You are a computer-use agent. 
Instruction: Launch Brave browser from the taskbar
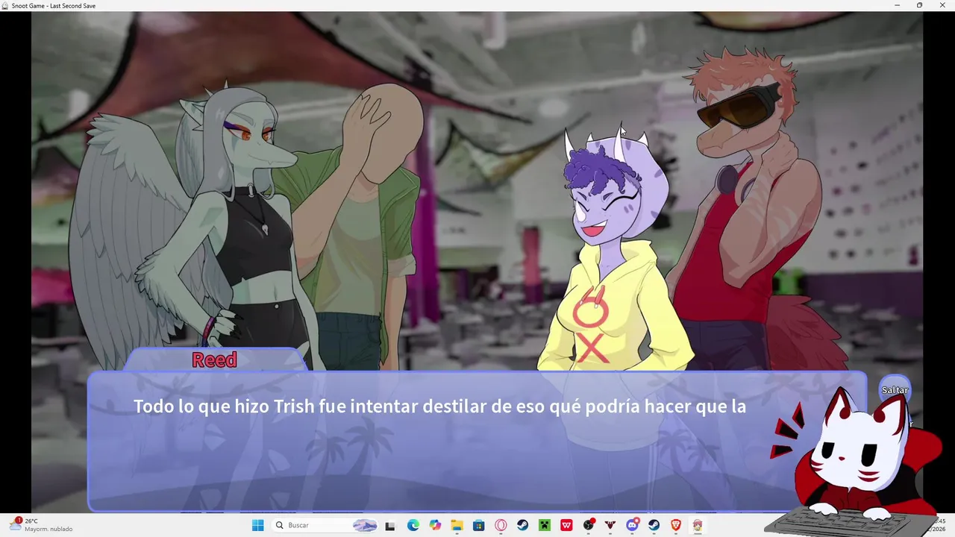pyautogui.click(x=676, y=525)
